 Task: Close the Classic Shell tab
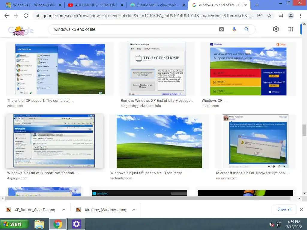[x=184, y=5]
